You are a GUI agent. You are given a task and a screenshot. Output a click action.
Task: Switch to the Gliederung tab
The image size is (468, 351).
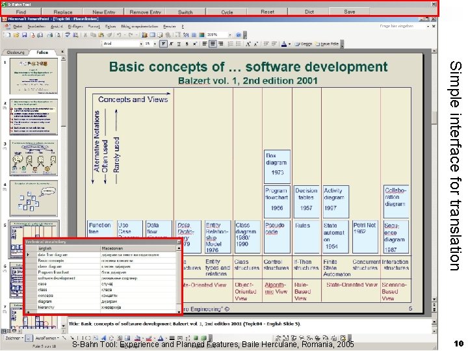coord(15,53)
